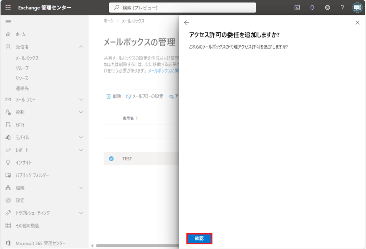The image size is (366, 249).
Task: Expand the 役割 section chevron
Action: click(81, 112)
